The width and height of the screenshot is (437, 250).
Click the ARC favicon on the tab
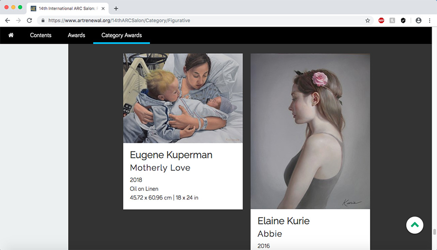coord(34,8)
